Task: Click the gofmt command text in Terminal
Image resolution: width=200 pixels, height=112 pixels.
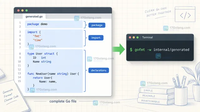Action: (x=140, y=50)
